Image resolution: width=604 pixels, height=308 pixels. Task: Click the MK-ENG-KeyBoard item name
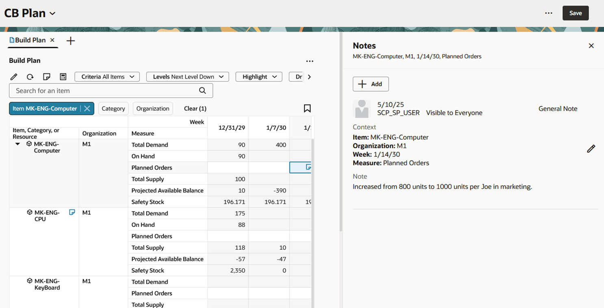coord(47,284)
